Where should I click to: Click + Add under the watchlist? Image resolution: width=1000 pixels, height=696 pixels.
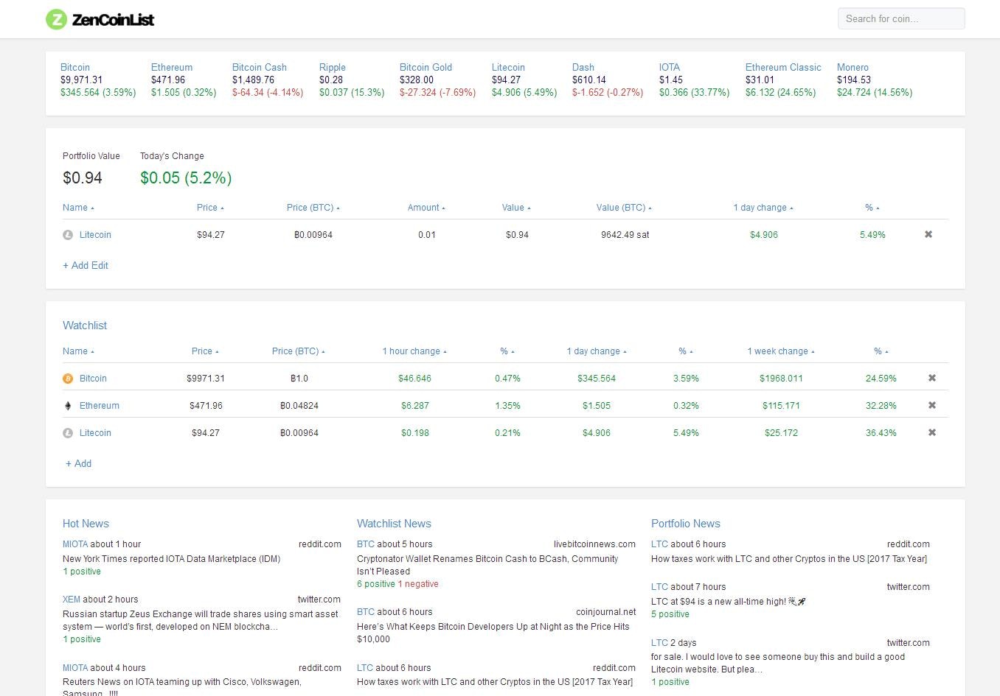click(79, 463)
